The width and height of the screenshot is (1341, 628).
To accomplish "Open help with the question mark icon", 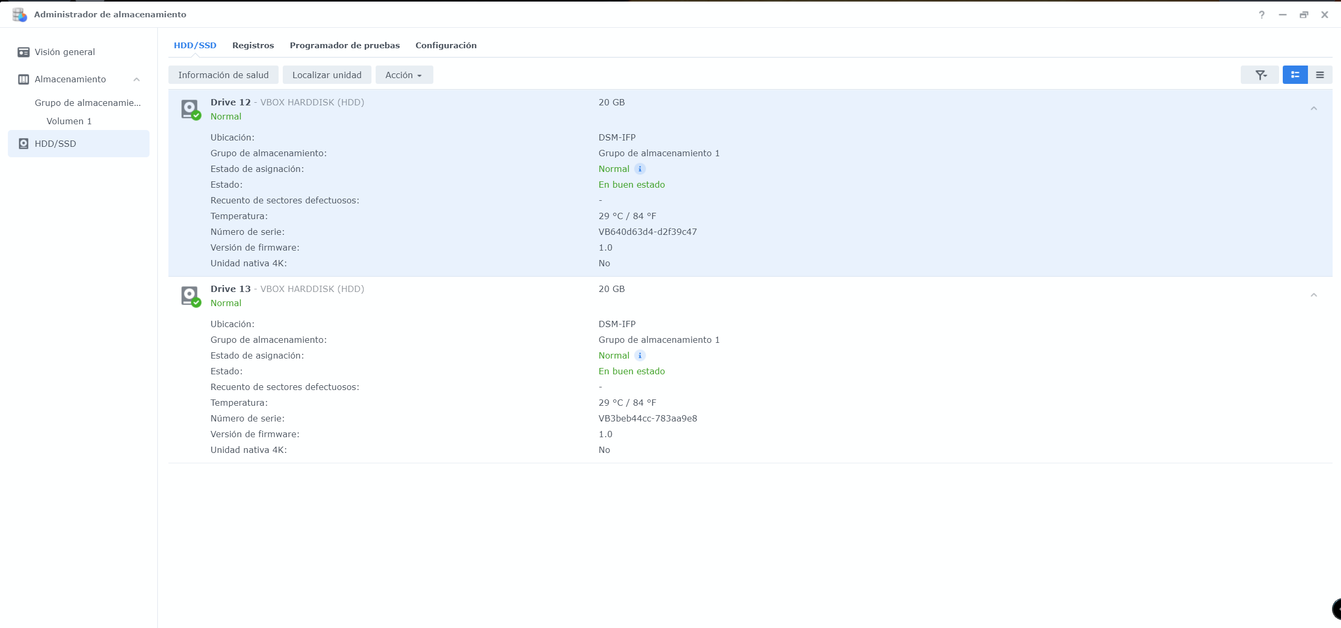I will (x=1261, y=15).
